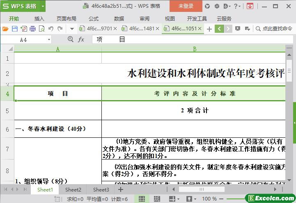Click the fx insert function icon
The height and width of the screenshot is (203, 296).
[x=81, y=39]
